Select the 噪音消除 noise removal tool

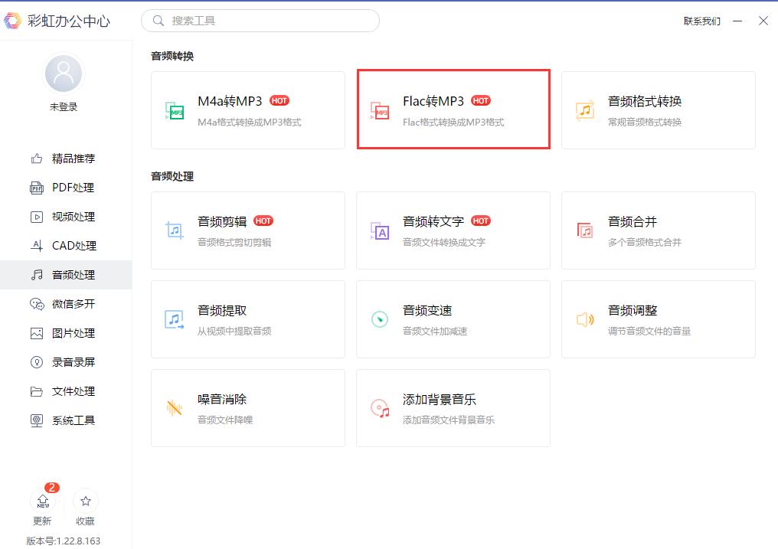[247, 407]
